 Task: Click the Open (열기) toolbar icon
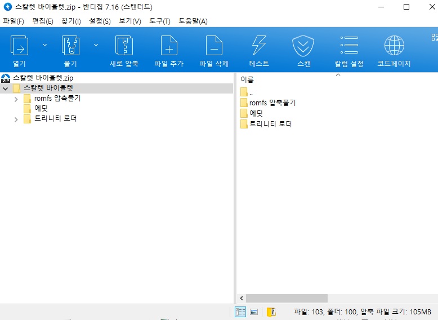(x=19, y=45)
